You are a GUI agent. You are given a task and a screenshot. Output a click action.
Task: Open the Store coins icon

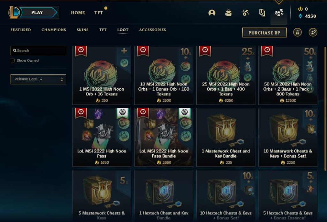click(x=279, y=13)
